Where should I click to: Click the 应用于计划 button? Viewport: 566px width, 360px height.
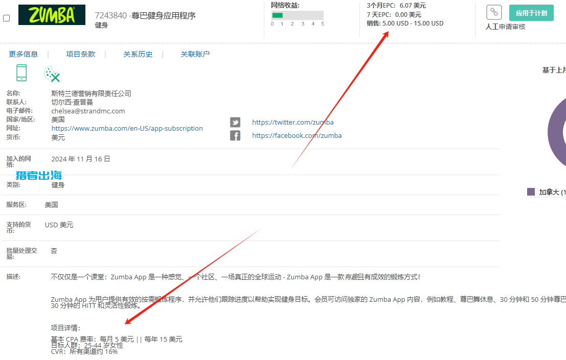[x=531, y=13]
